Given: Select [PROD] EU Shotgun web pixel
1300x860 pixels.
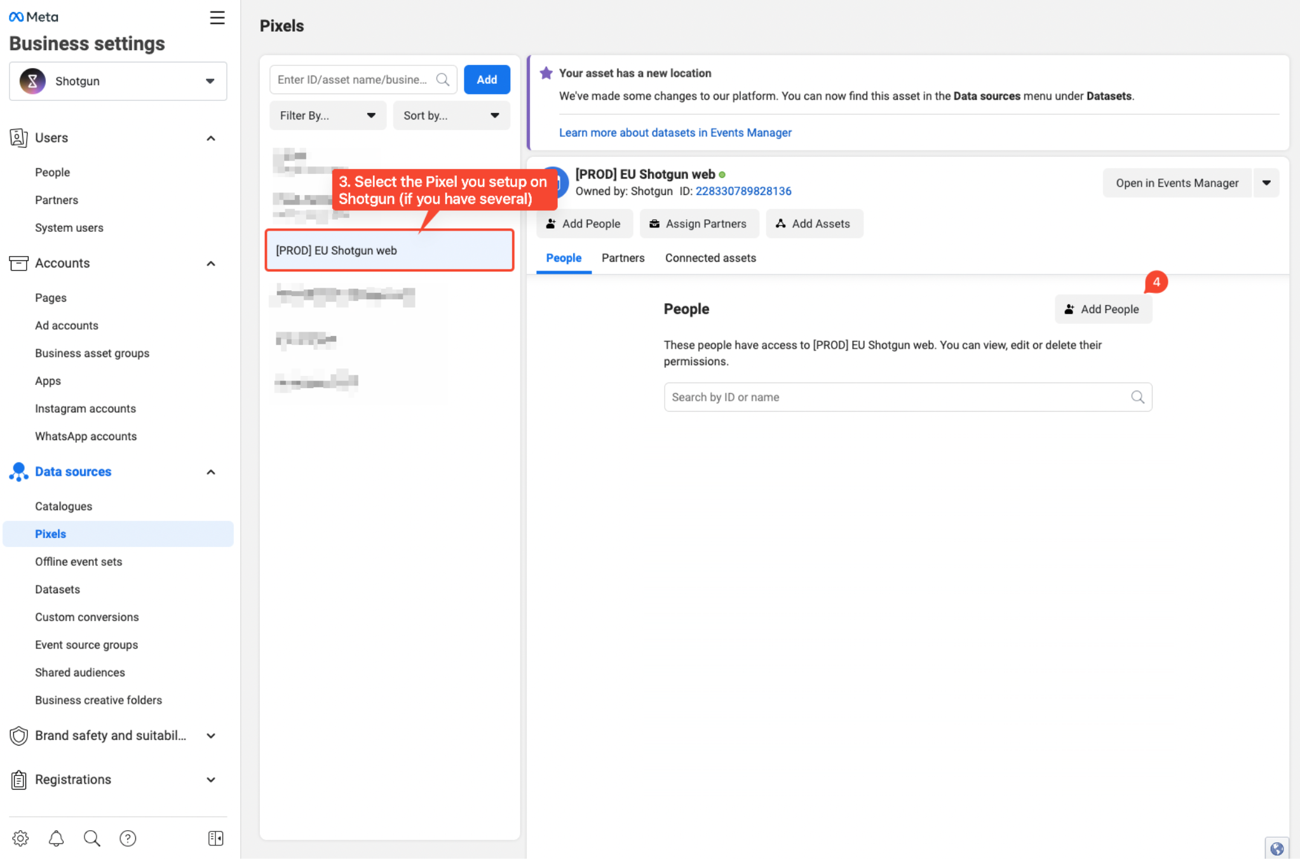Looking at the screenshot, I should point(389,250).
